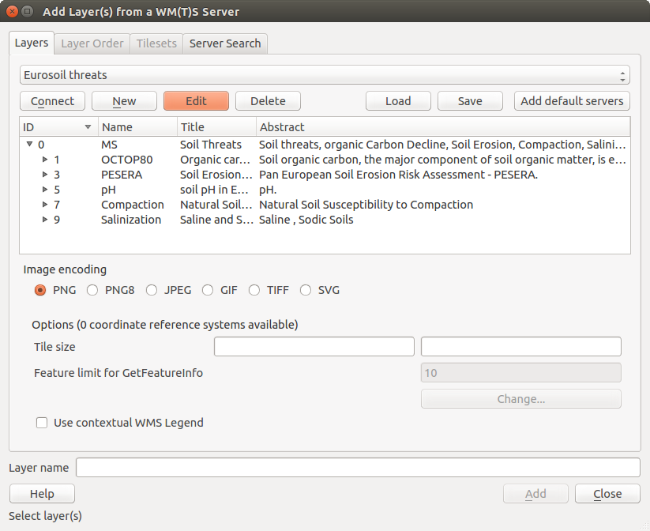The image size is (650, 531).
Task: Click the first Tile size field
Action: click(x=314, y=347)
